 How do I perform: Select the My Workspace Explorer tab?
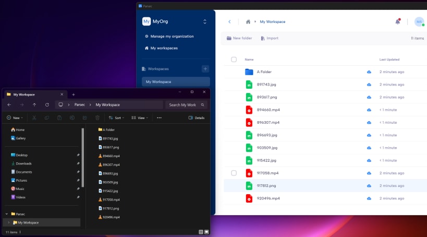[x=35, y=94]
